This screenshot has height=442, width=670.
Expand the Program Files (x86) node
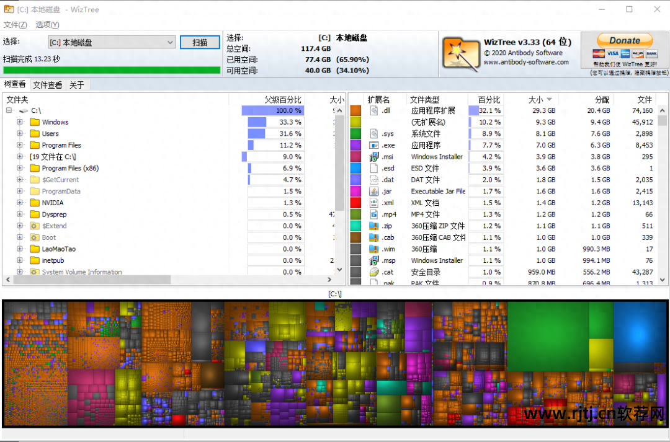[20, 168]
